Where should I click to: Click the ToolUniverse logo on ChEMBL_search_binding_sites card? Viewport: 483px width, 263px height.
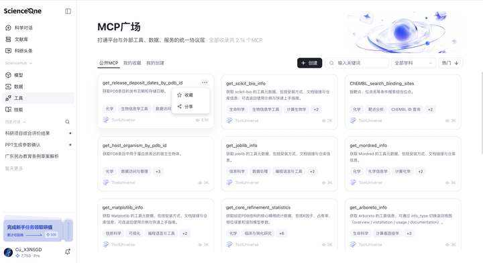(353, 120)
